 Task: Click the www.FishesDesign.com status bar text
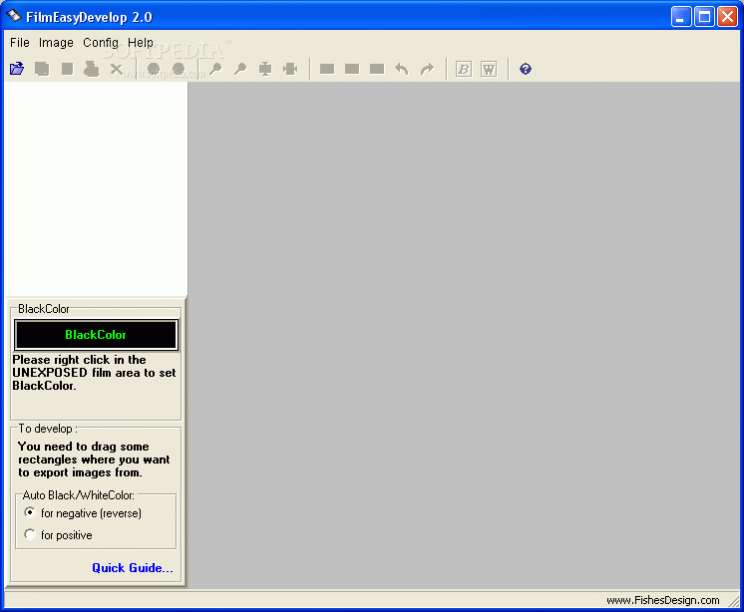click(x=663, y=600)
